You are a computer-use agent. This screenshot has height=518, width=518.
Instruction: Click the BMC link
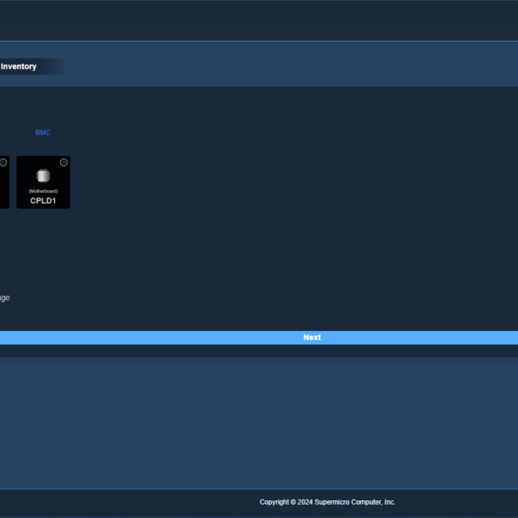coord(43,133)
